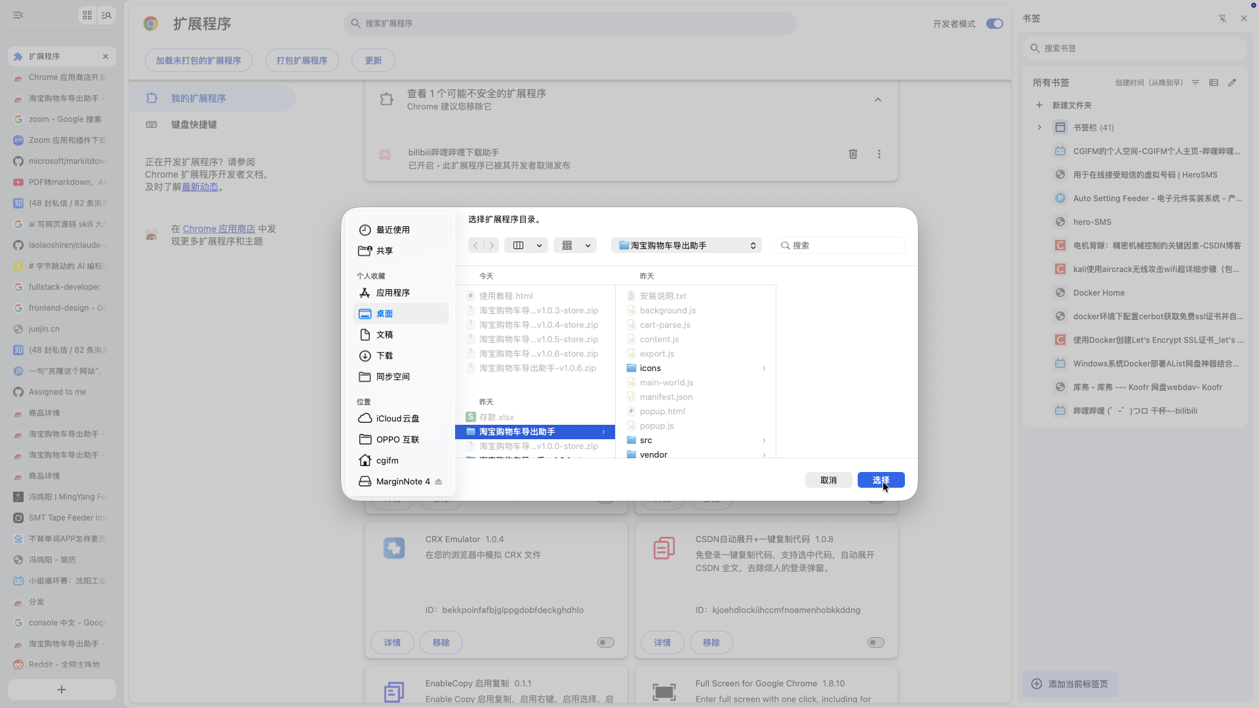Toggle CRX Emulator extension switch
Image resolution: width=1259 pixels, height=708 pixels.
pos(605,642)
